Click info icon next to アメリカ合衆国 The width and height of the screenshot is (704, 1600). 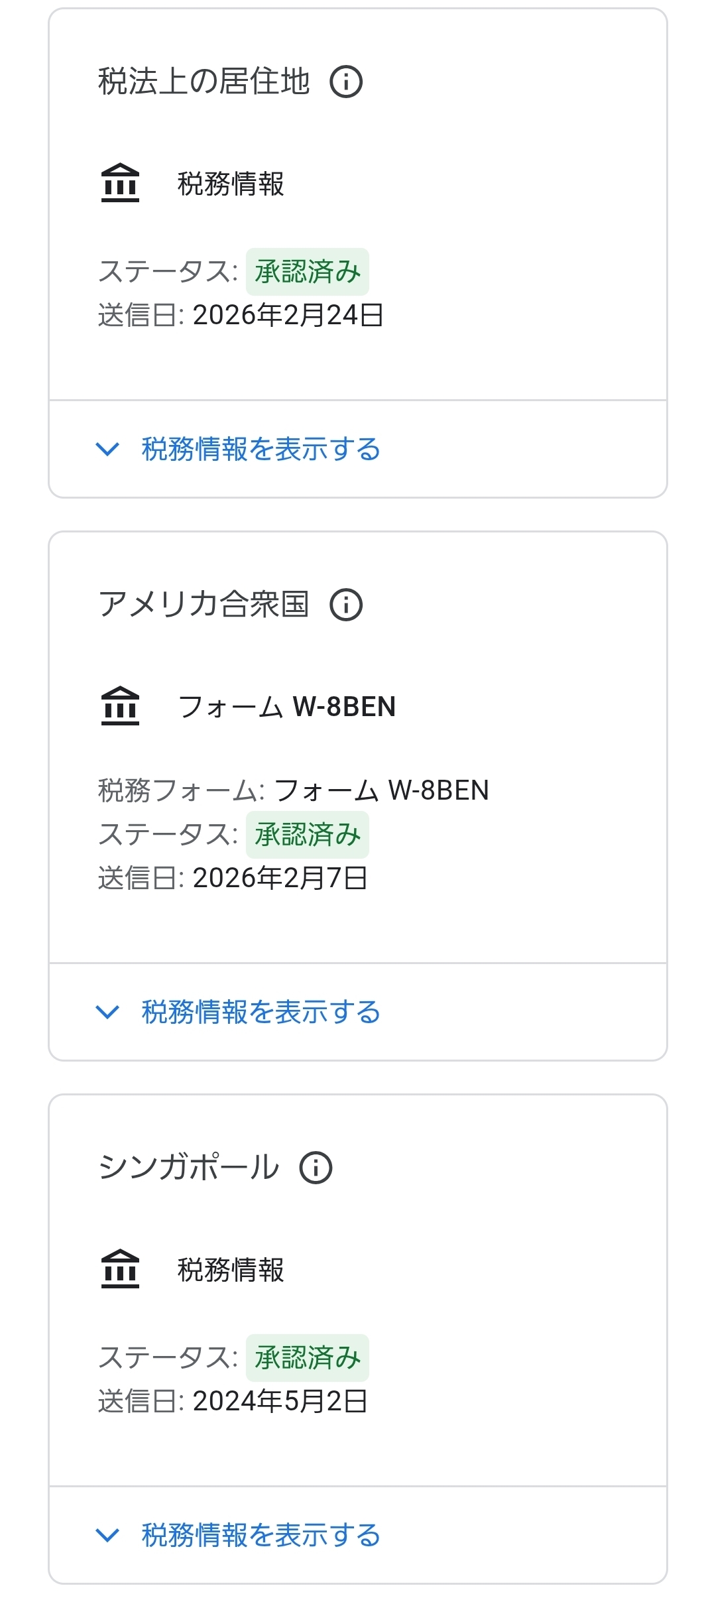tap(346, 605)
